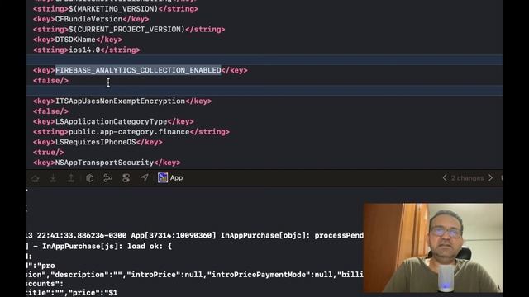Screen dimensions: 529x297
Task: Click the Step Over debug icon
Action: point(35,178)
